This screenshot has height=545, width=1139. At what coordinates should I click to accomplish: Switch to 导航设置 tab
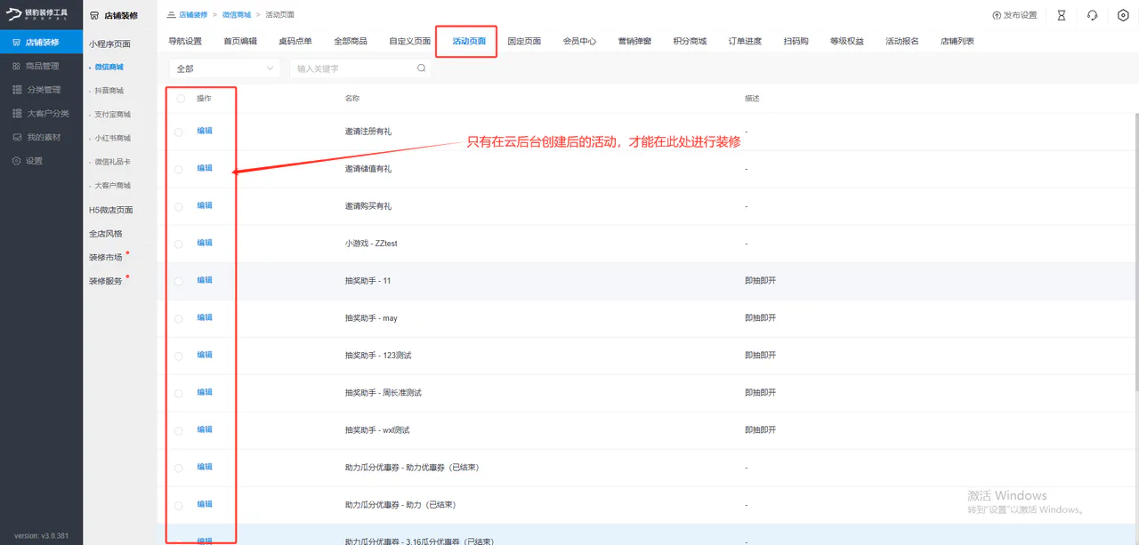185,41
